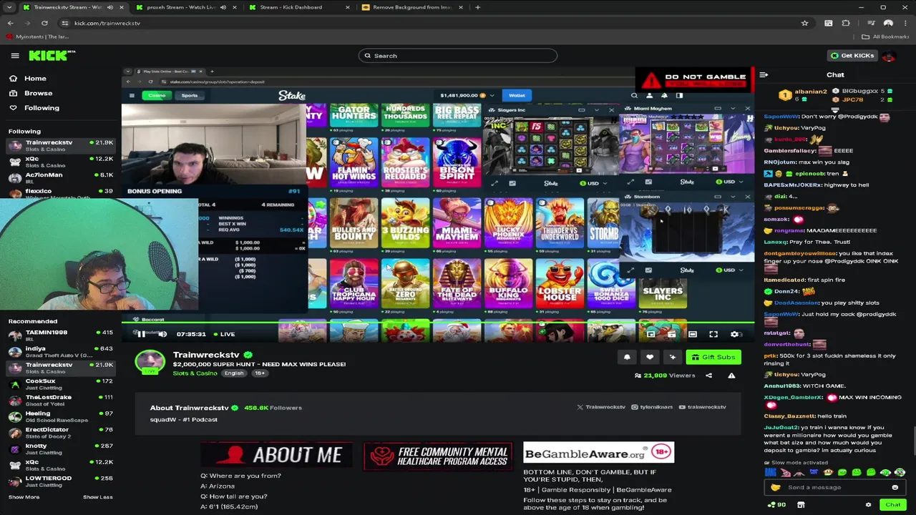Open chat settings gear
The image size is (916, 515).
[868, 504]
